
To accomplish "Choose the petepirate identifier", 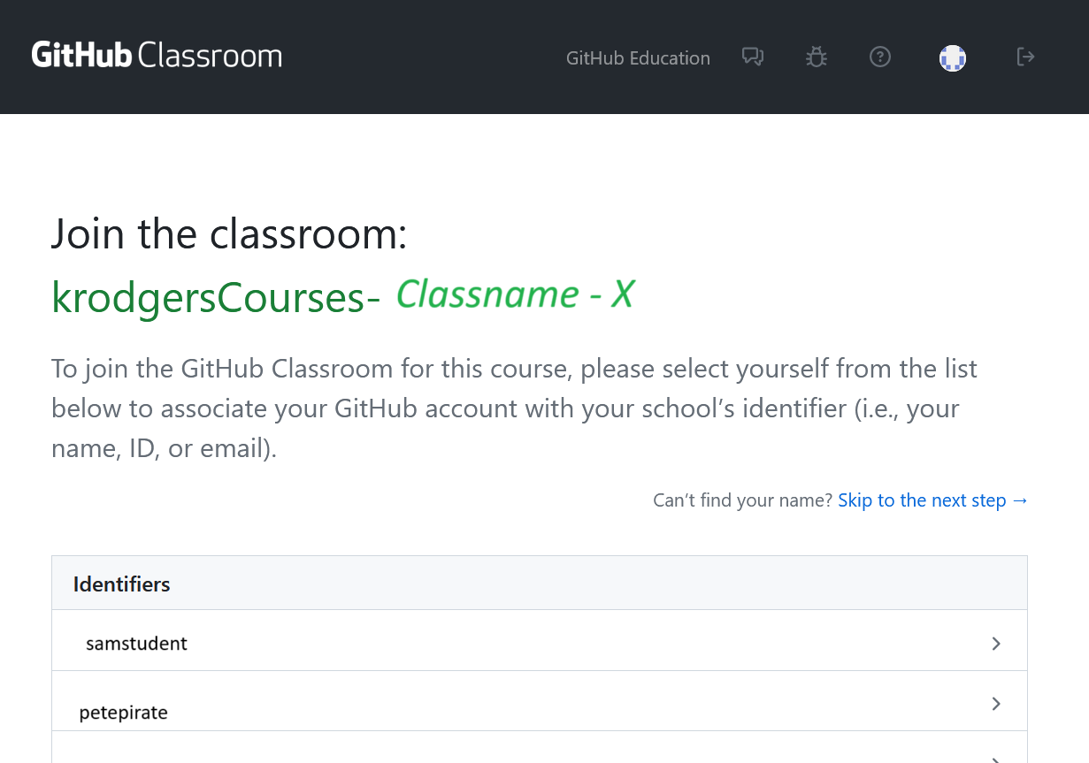I will (x=124, y=712).
